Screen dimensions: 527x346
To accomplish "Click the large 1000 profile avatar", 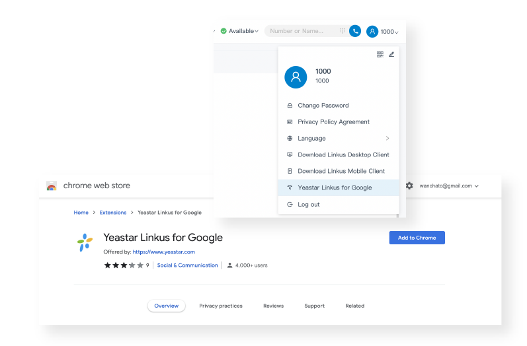I will pos(296,77).
